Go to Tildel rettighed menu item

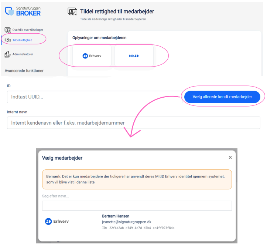pyautogui.click(x=22, y=40)
